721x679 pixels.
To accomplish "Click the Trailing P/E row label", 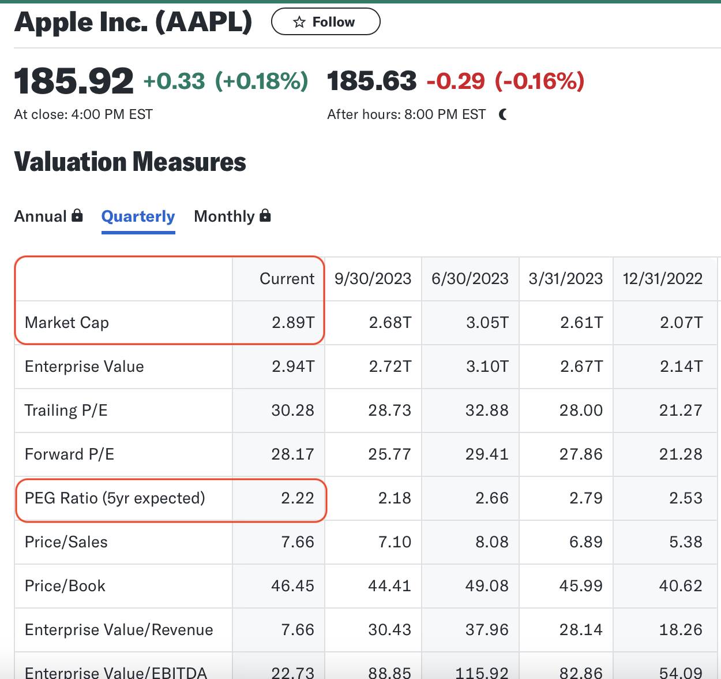I will pos(66,411).
